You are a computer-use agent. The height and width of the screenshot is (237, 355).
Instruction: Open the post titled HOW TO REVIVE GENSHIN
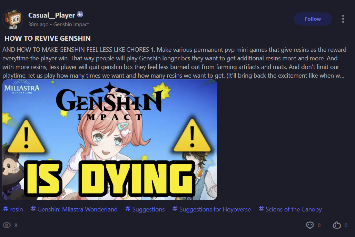(48, 38)
